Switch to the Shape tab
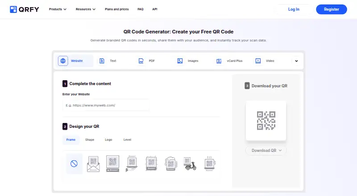 tap(90, 140)
